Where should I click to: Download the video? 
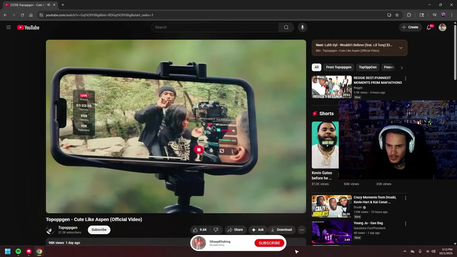point(282,230)
